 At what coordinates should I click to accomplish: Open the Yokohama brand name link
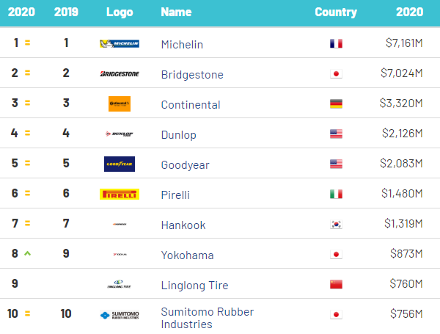(x=188, y=255)
